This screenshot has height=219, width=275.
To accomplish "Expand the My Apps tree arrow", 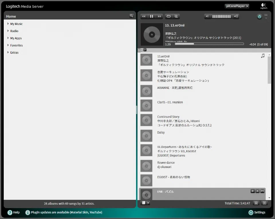I will coord(8,38).
